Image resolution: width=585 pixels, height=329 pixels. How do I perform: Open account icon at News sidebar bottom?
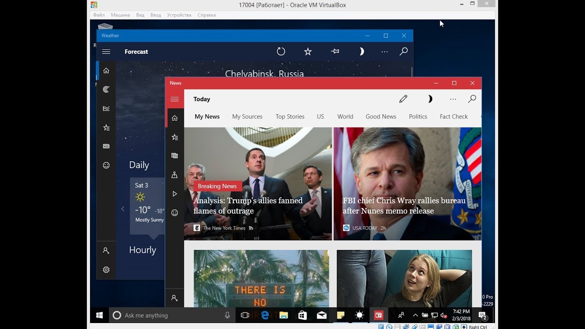coord(175,298)
